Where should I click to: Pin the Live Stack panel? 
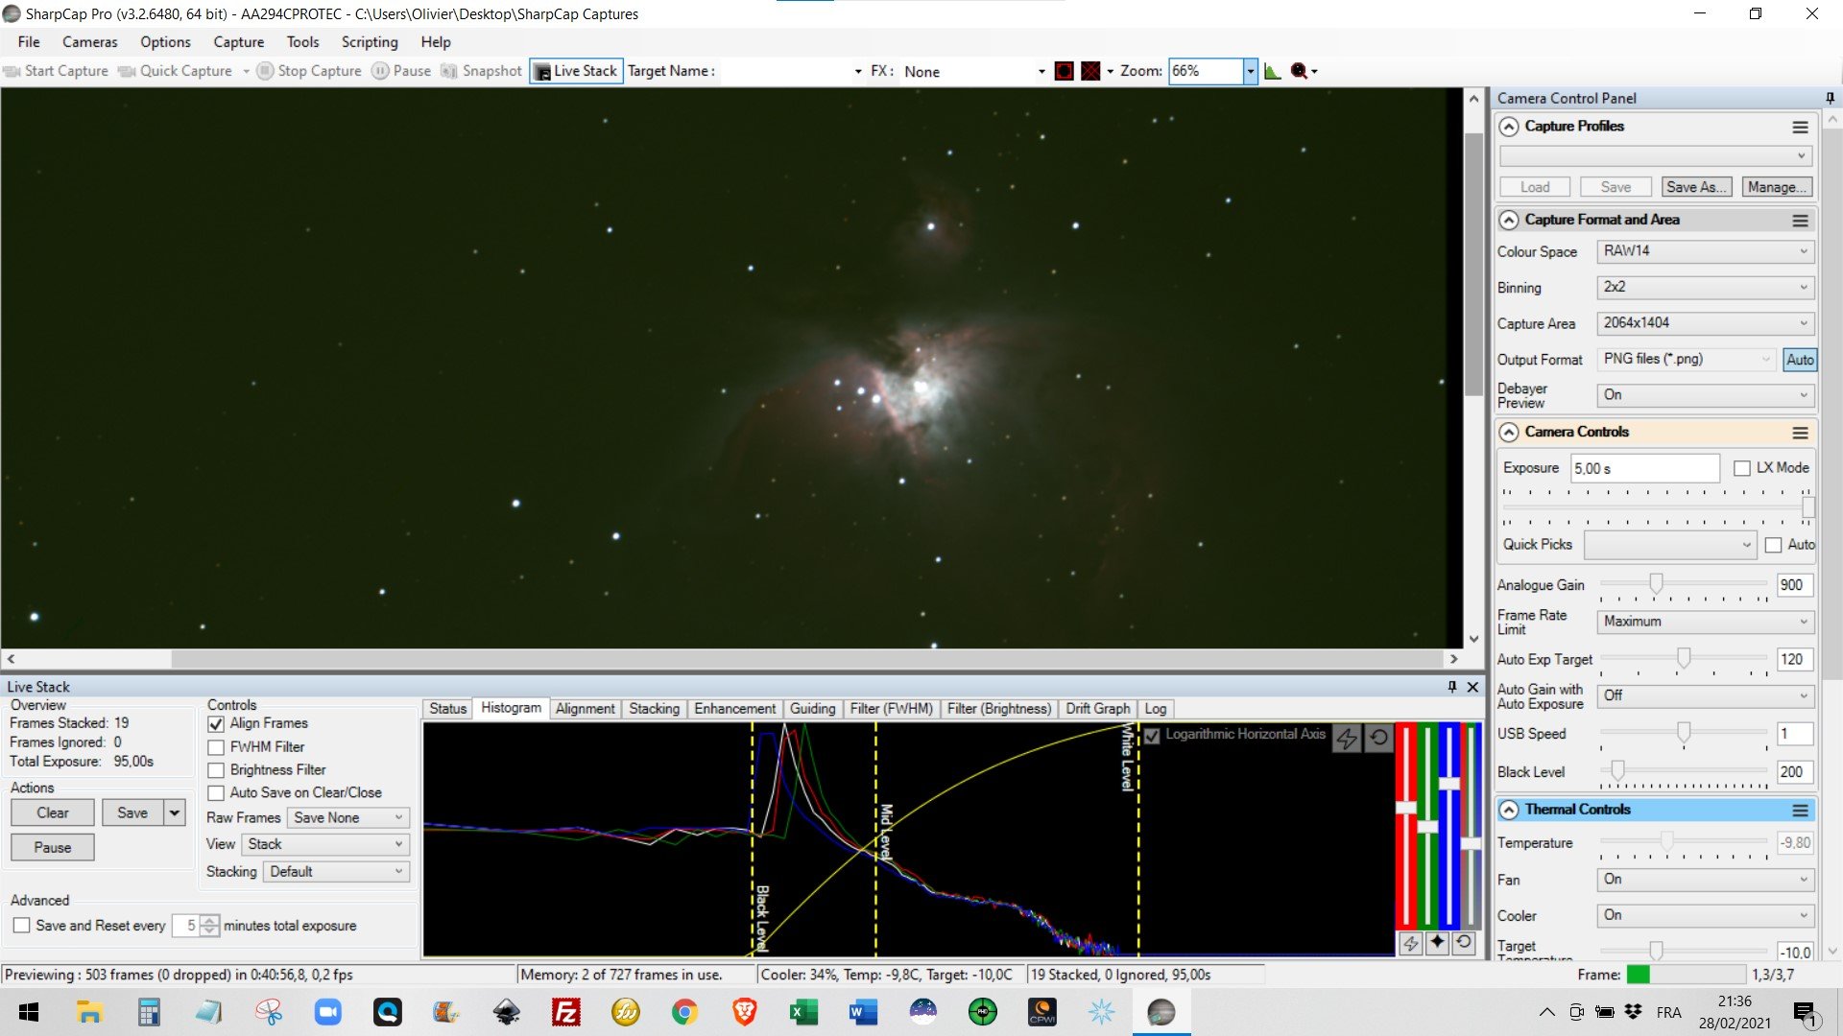coord(1451,687)
